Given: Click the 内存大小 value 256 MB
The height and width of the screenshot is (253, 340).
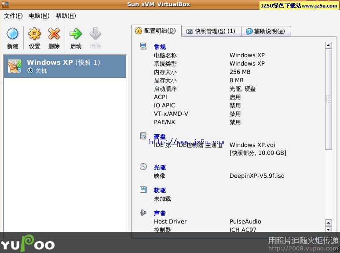Looking at the screenshot, I should [x=240, y=72].
